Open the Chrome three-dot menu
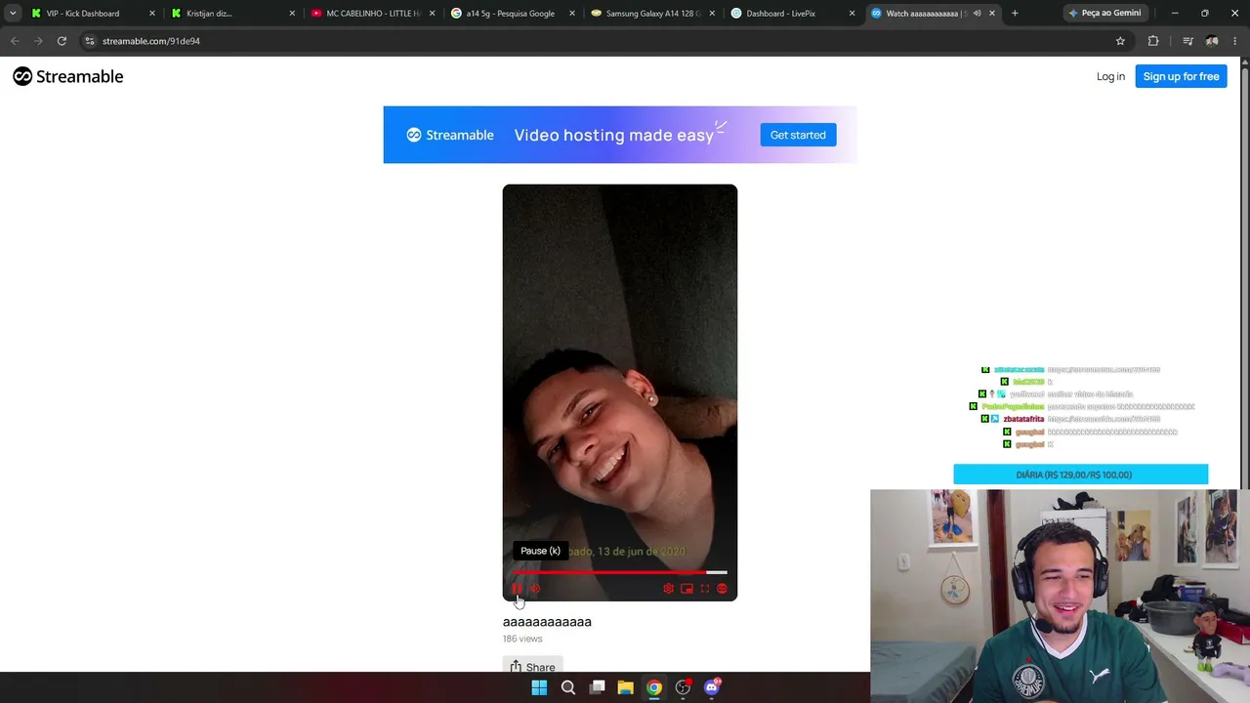The image size is (1250, 703). (1234, 41)
